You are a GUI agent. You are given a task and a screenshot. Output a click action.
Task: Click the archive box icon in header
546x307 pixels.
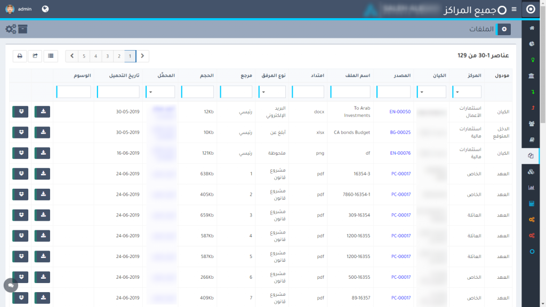(x=22, y=29)
